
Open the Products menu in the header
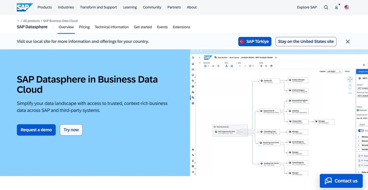[x=44, y=7]
